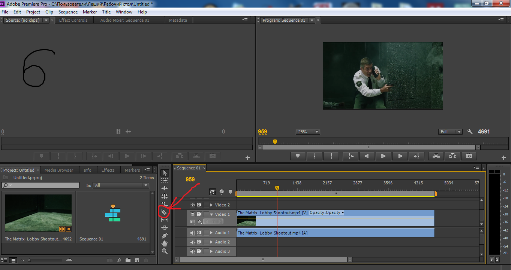Toggle track lock box on Audio 2

[206, 242]
